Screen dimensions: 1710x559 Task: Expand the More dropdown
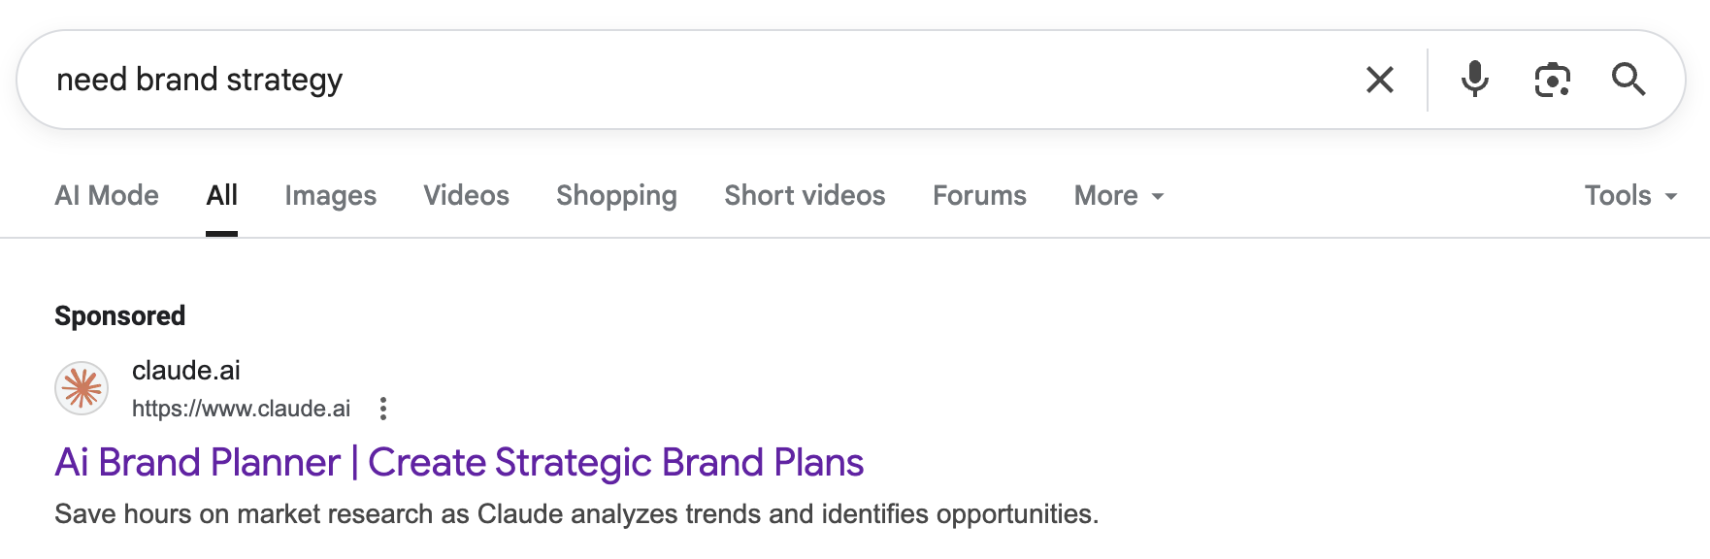1118,196
